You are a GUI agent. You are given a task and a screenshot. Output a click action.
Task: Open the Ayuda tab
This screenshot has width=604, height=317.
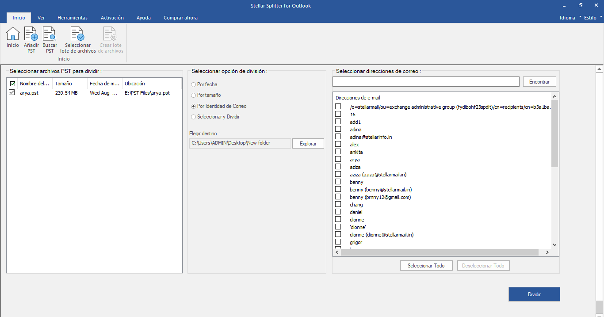pyautogui.click(x=144, y=18)
